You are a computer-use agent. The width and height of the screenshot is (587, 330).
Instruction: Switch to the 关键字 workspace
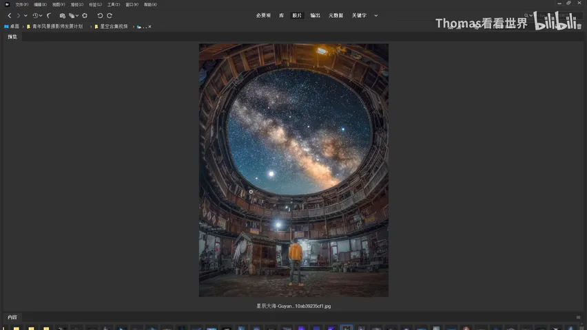(x=359, y=16)
